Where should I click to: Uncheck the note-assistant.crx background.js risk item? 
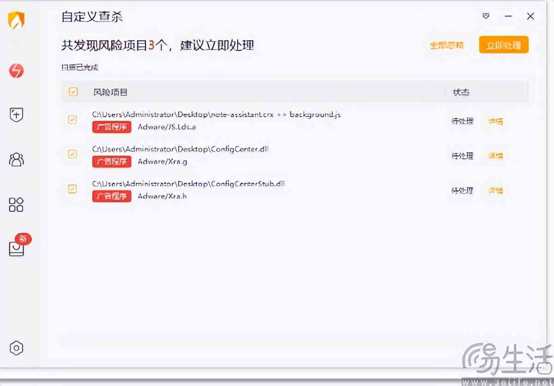coord(72,121)
